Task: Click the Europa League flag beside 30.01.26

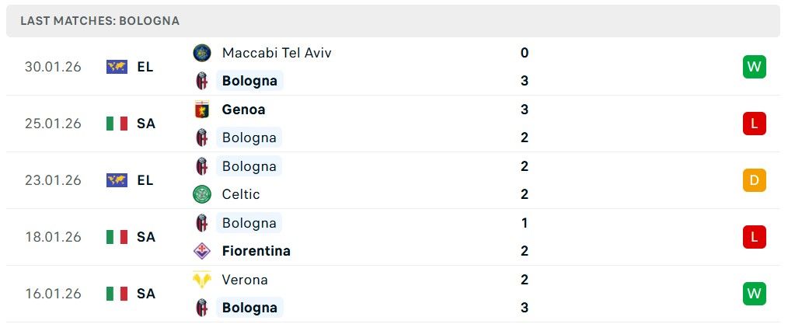Action: point(117,67)
